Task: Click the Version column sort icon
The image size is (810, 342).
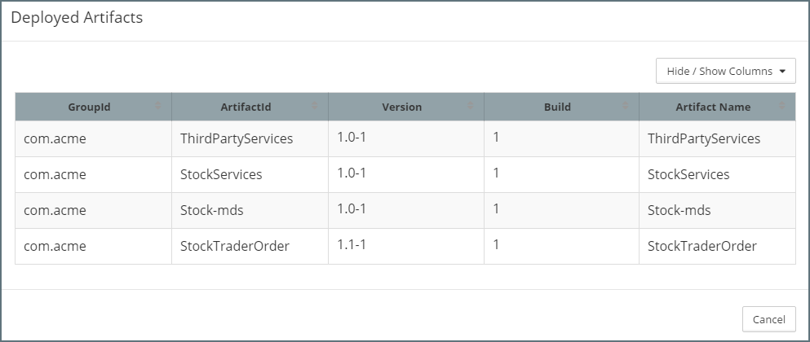Action: (x=471, y=107)
